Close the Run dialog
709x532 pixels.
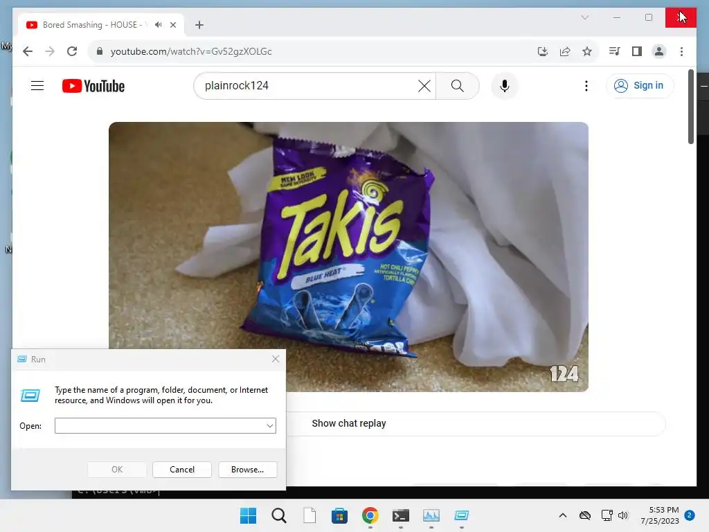click(276, 360)
